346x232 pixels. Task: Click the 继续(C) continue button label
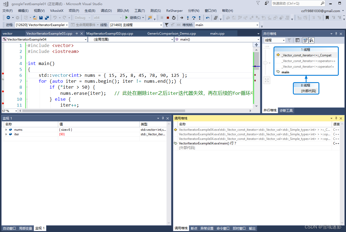(135, 18)
